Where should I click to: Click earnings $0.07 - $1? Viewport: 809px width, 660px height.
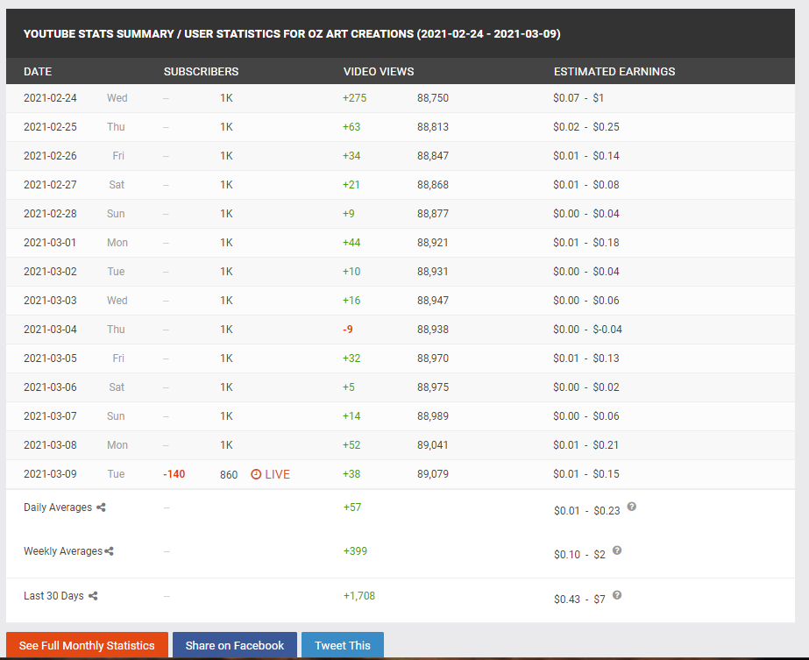pos(578,98)
